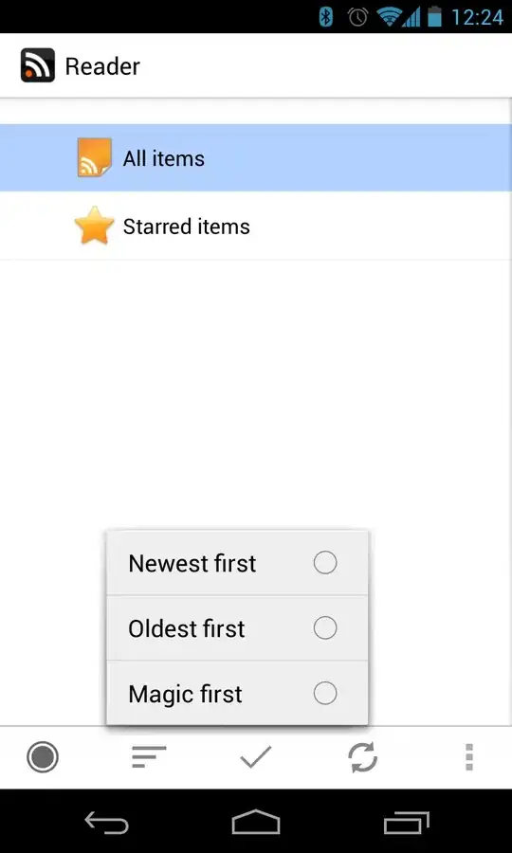512x853 pixels.
Task: Toggle unread-only circle icon in bottom bar
Action: click(43, 756)
